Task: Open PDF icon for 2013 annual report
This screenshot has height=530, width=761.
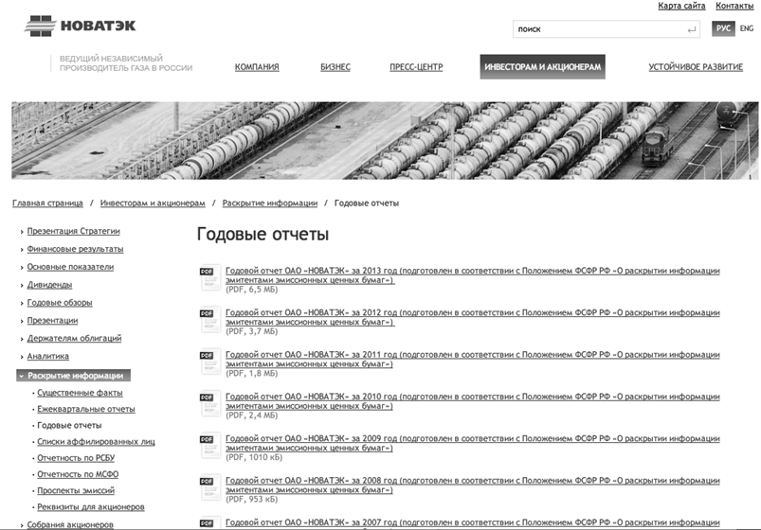Action: pos(210,278)
